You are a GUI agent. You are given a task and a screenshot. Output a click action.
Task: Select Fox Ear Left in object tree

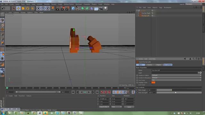(145, 16)
